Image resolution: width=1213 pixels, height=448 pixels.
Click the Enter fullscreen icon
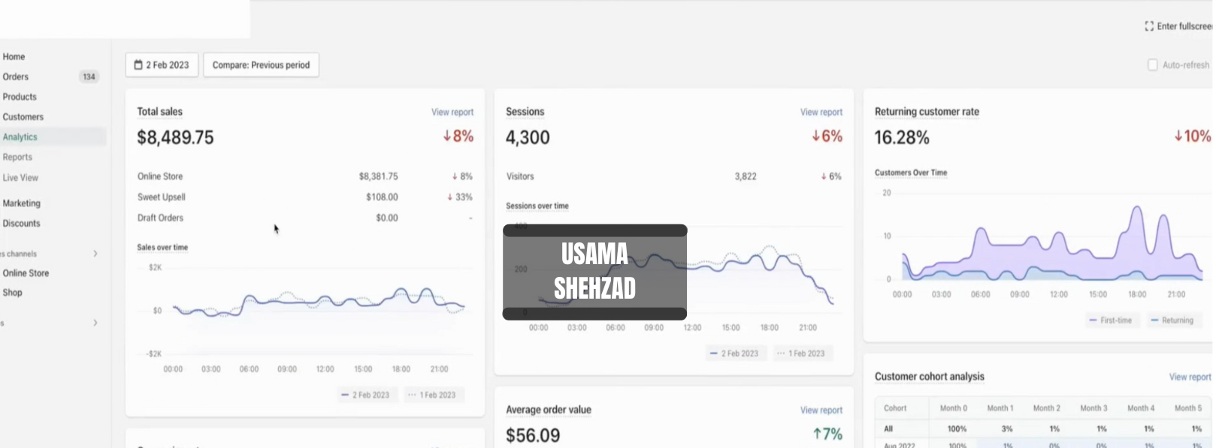click(x=1149, y=26)
